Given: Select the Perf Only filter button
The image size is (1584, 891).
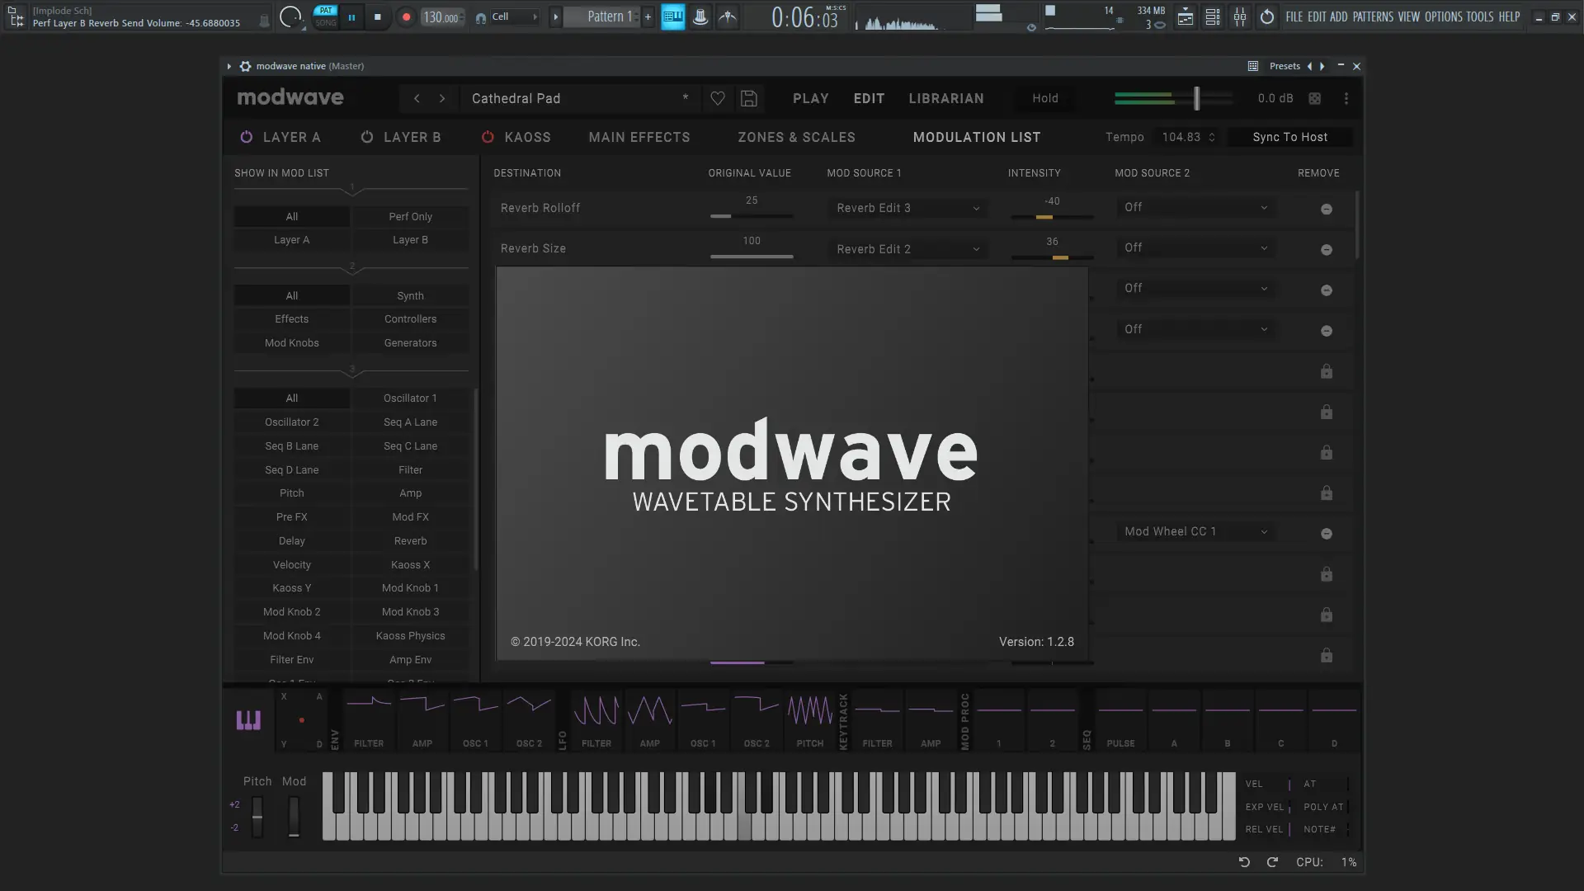Looking at the screenshot, I should tap(410, 217).
